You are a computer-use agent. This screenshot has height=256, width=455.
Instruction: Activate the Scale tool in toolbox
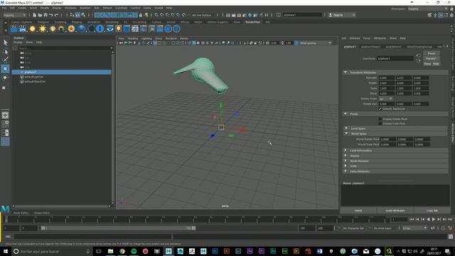(x=4, y=87)
